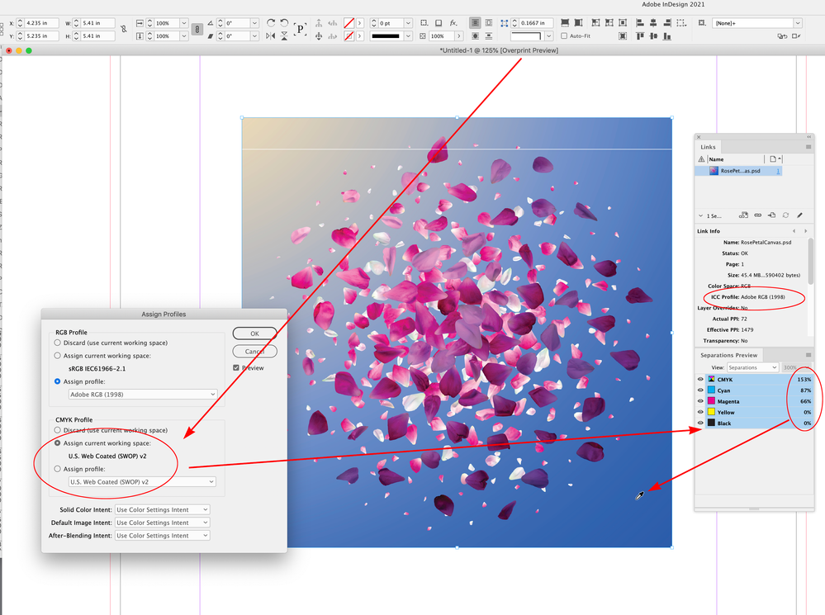Toggle constrain proportions for scaling chain icon
This screenshot has height=615, width=825.
pyautogui.click(x=197, y=30)
